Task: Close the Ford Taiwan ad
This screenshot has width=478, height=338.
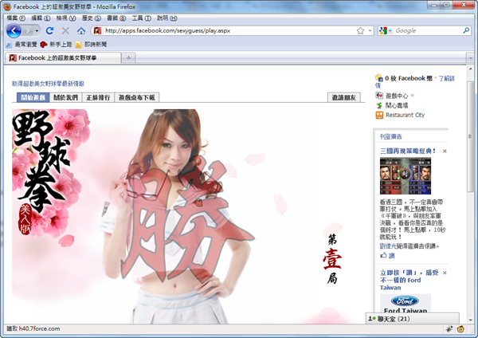Action: [445, 273]
